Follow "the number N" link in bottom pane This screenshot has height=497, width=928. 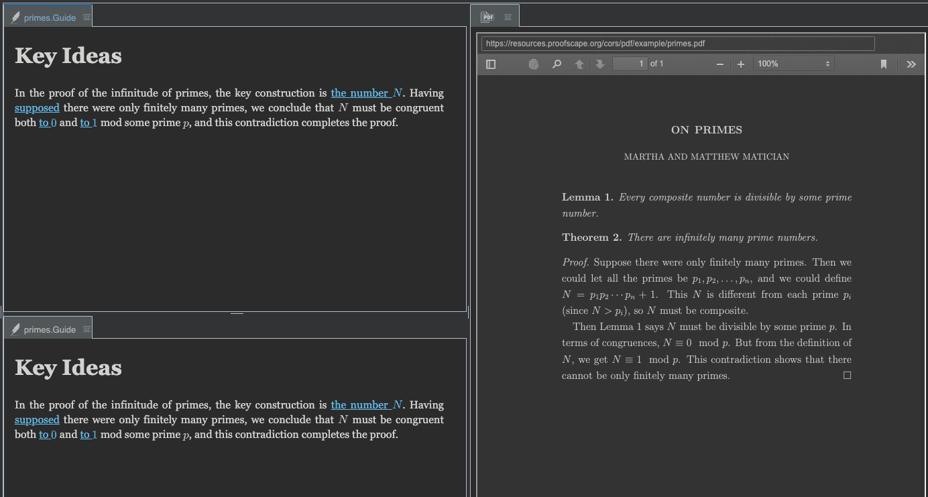[367, 405]
